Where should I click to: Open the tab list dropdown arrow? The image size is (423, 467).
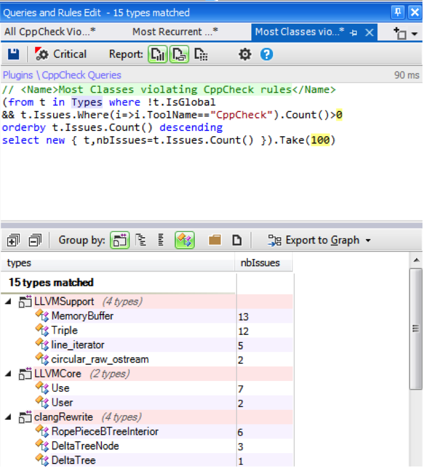coord(414,33)
